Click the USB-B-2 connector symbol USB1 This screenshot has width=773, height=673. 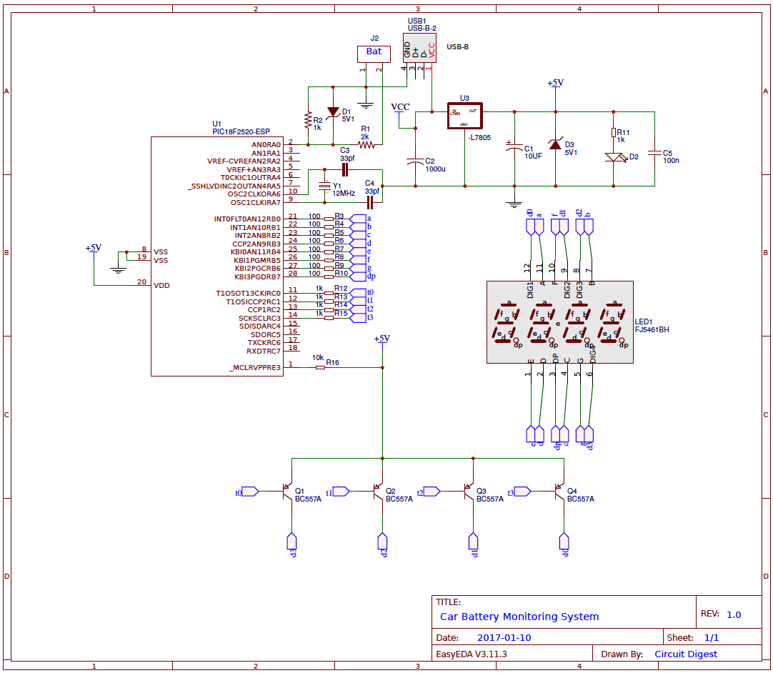(x=420, y=46)
